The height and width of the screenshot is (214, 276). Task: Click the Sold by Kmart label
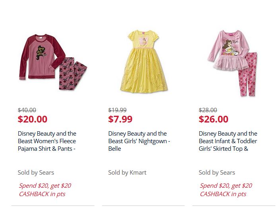point(127,173)
